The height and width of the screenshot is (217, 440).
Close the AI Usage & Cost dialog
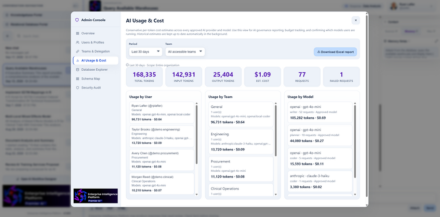(x=356, y=20)
